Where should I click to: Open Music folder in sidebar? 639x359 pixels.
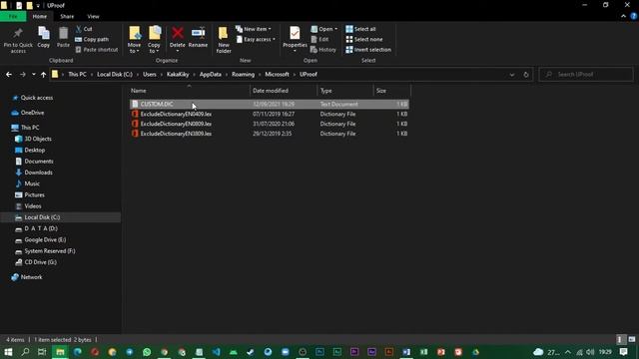[28, 183]
